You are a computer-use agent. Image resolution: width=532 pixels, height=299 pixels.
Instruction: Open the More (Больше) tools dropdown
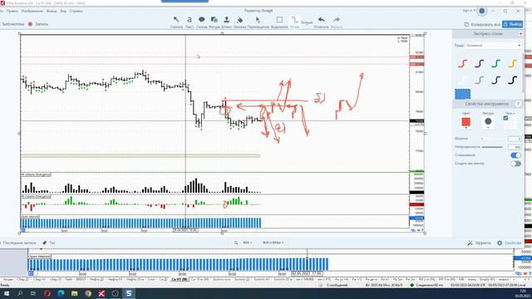[x=307, y=22]
